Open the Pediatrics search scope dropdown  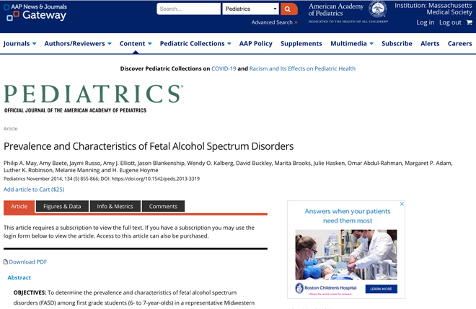coord(250,9)
